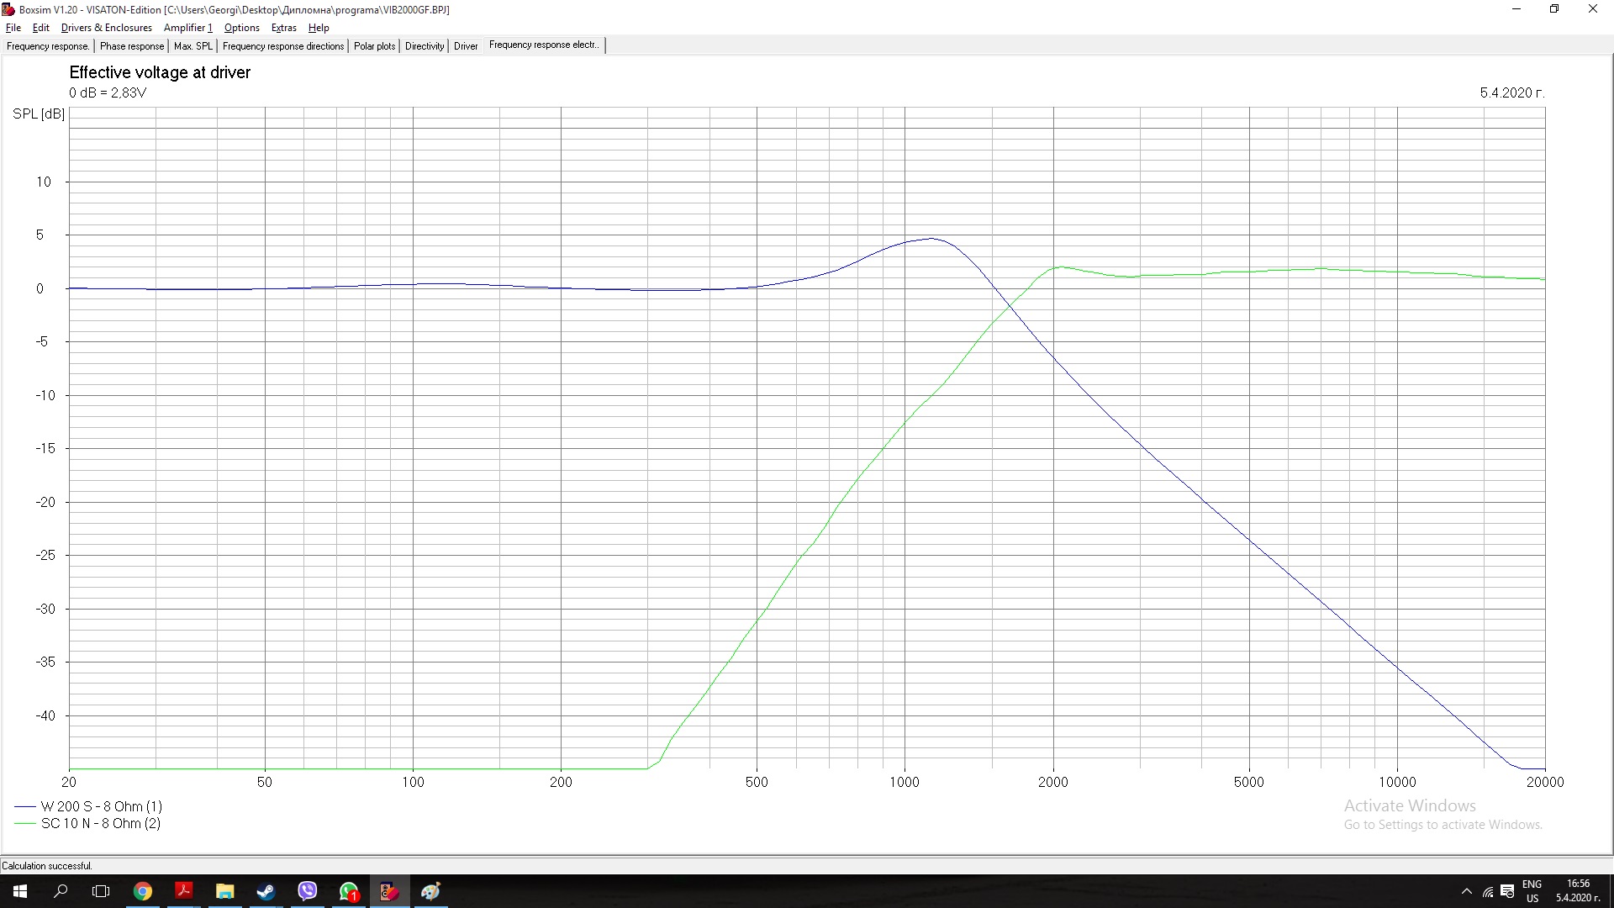Image resolution: width=1614 pixels, height=908 pixels.
Task: Open the Edit menu
Action: click(x=40, y=28)
